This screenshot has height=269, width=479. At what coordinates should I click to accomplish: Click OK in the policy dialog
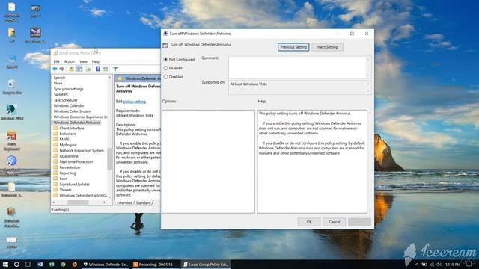click(309, 222)
